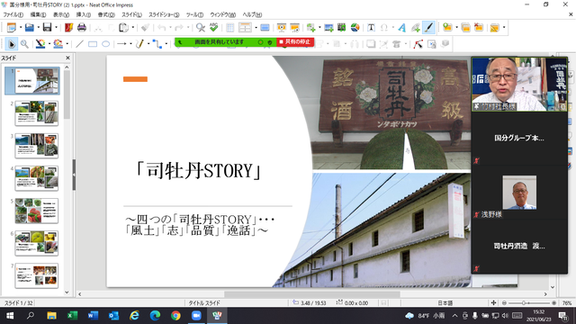This screenshot has width=576, height=324.
Task: Click the 「司牡丹STORY」 slide title text
Action: (198, 171)
